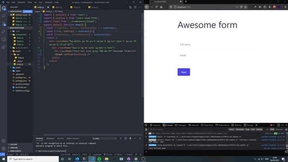Open the terminal shell selector dropdown

click(x=104, y=138)
